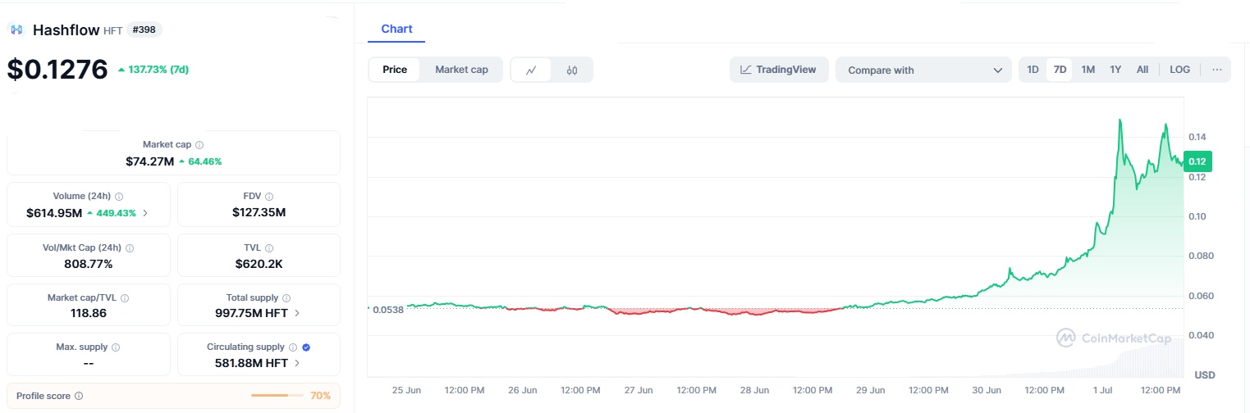Click the Profile score info icon

(x=79, y=396)
